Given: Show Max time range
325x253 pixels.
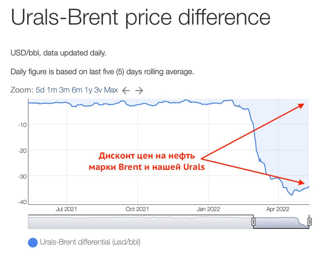Looking at the screenshot, I should [111, 90].
